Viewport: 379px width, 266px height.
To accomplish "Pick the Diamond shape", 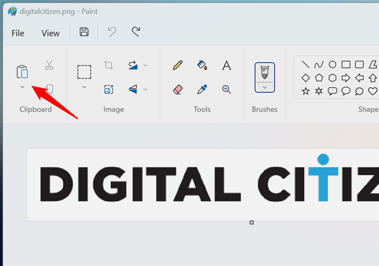I will [305, 78].
